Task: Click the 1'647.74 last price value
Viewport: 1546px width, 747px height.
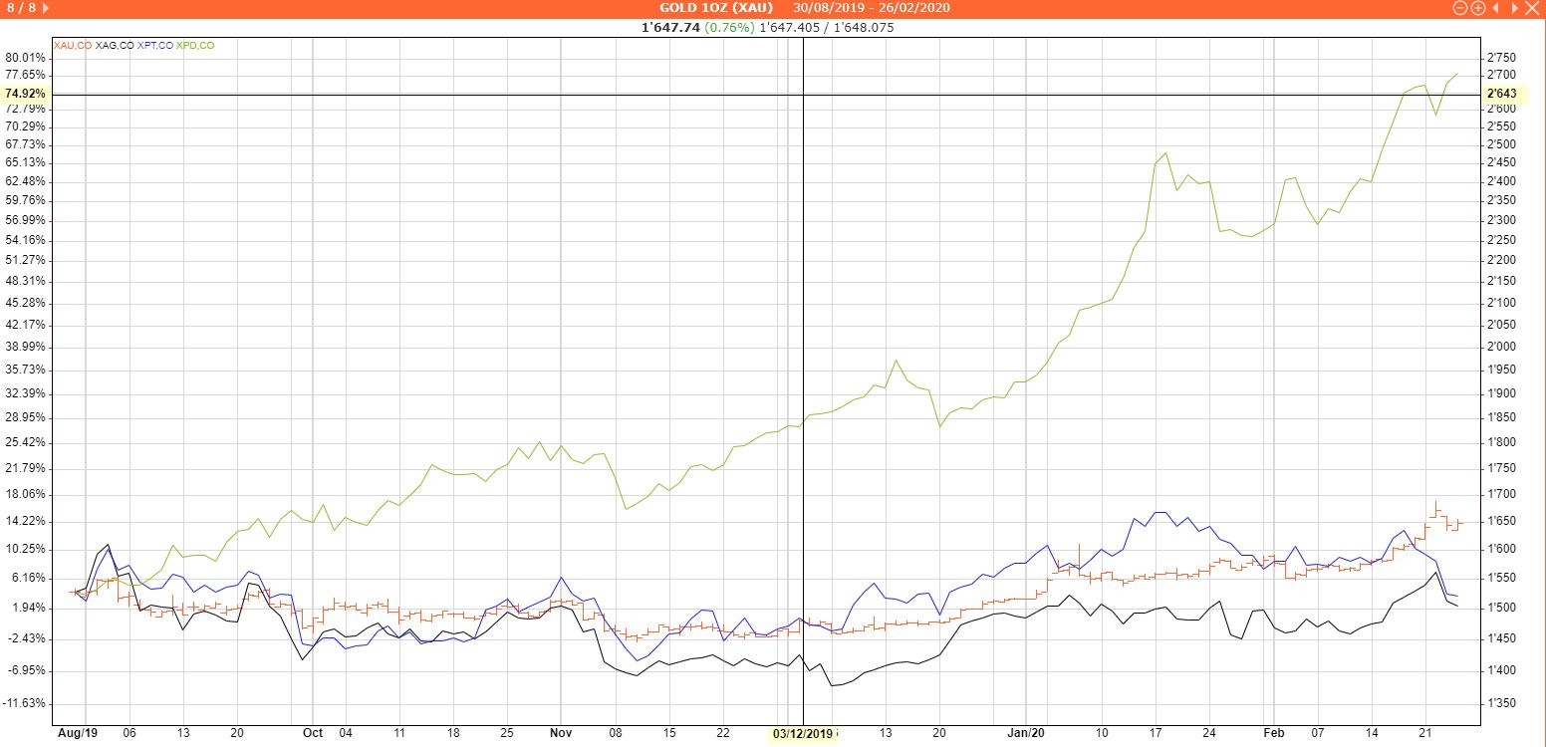Action: click(x=670, y=28)
